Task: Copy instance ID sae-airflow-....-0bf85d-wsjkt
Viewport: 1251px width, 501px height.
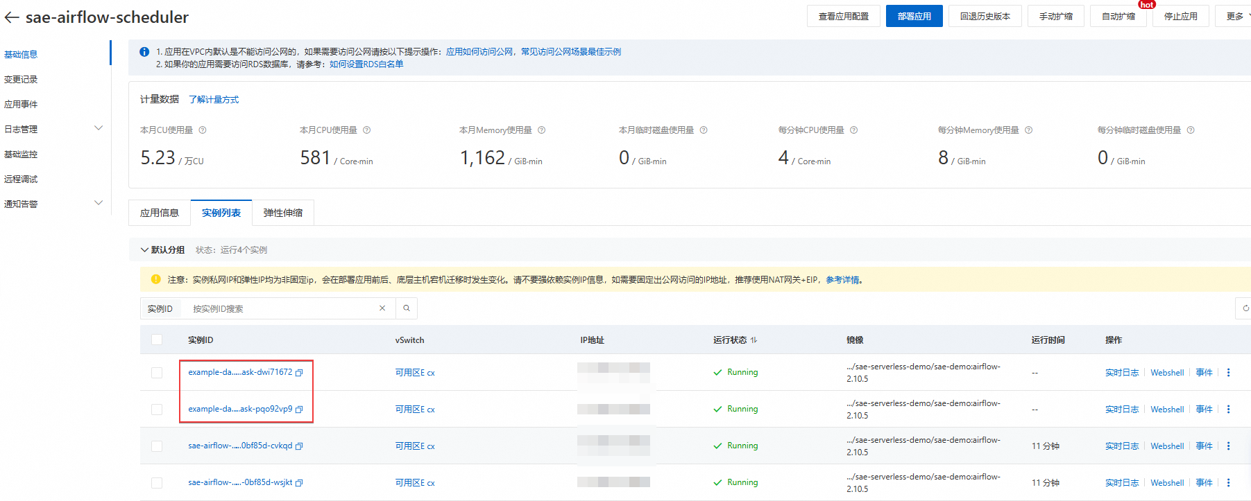Action: tap(300, 483)
